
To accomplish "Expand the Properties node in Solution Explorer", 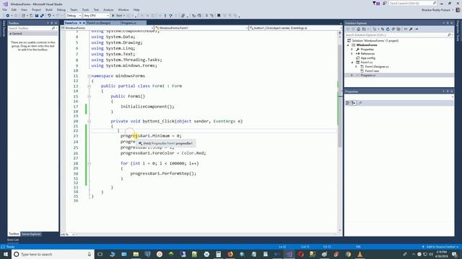I will [x=352, y=50].
